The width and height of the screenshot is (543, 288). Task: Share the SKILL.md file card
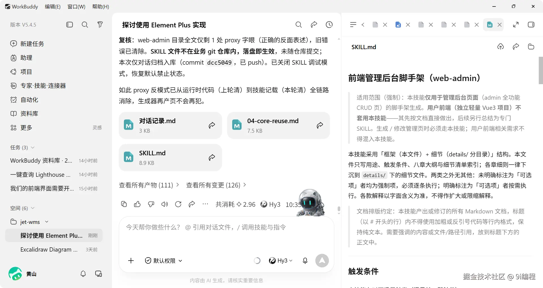point(212,158)
